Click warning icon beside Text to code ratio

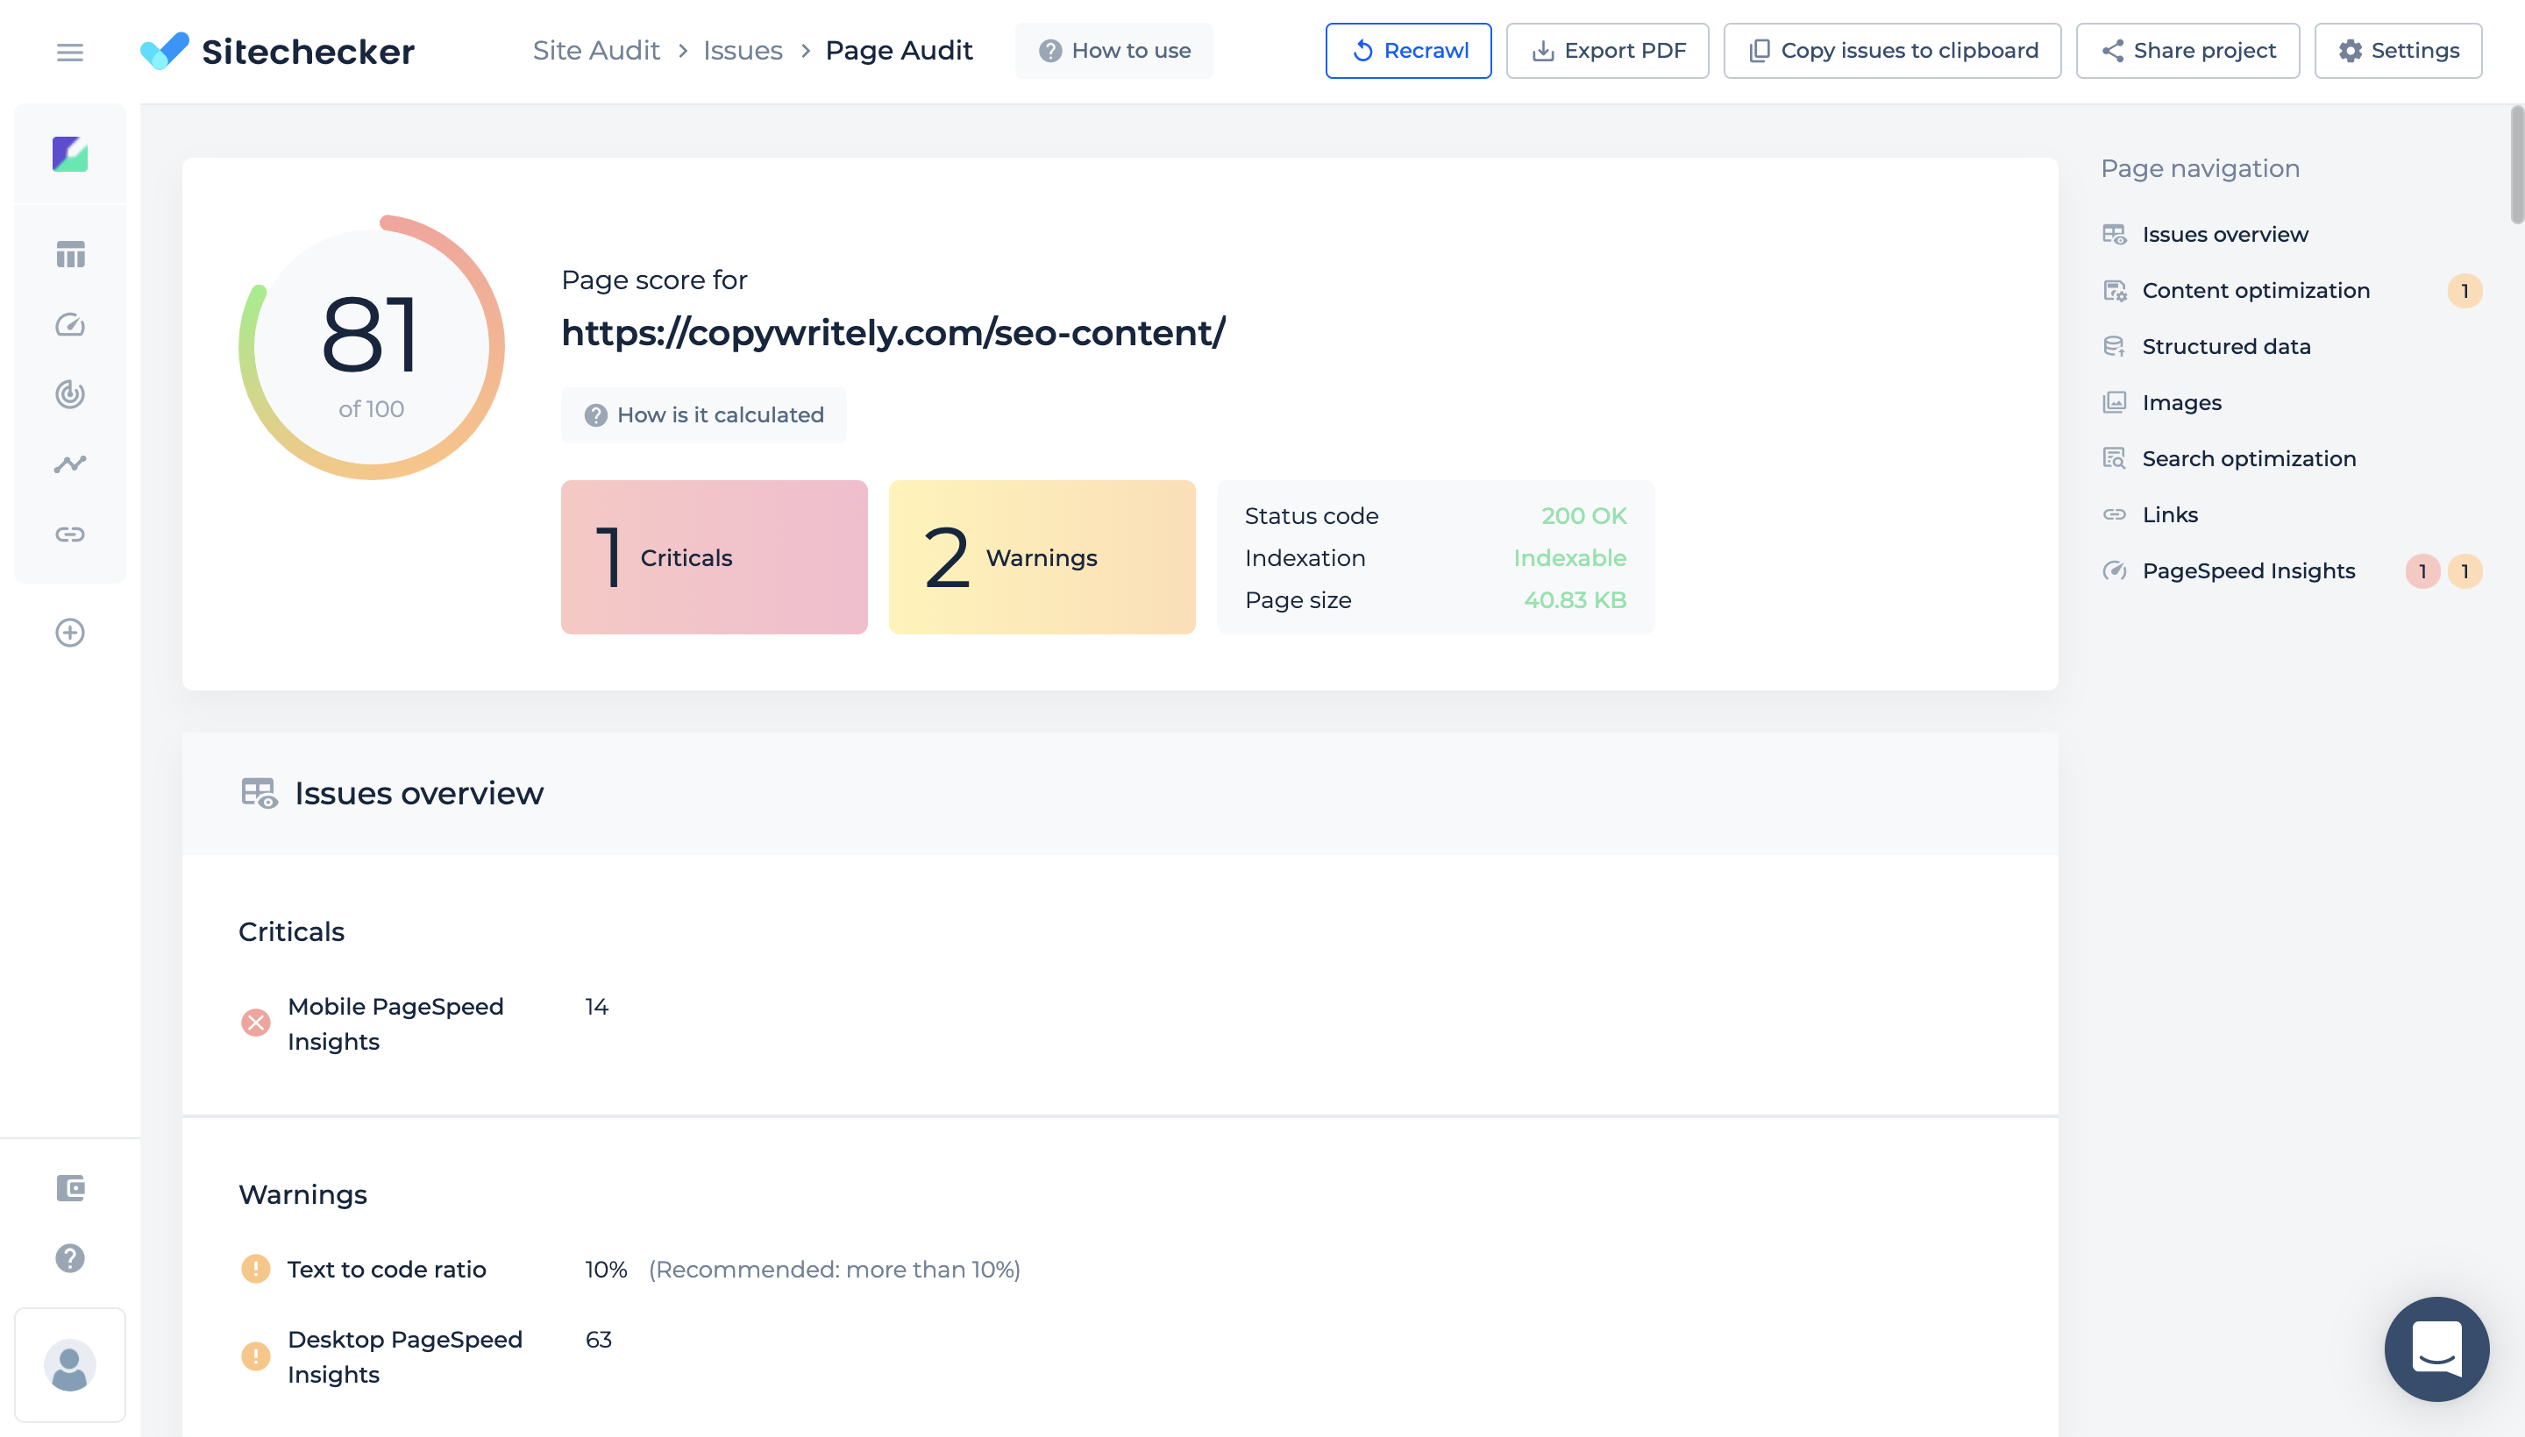pos(256,1268)
